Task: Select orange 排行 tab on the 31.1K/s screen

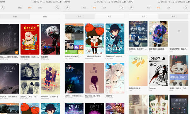Action: tap(94, 8)
